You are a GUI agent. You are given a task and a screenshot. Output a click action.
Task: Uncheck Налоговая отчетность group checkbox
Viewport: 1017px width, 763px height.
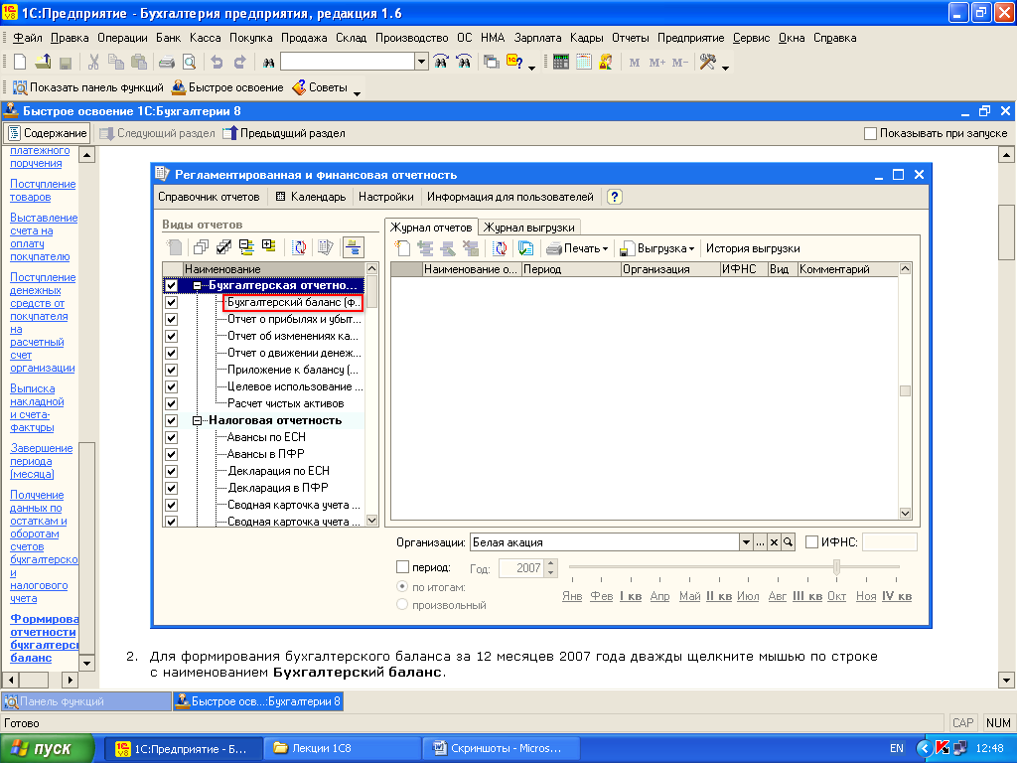point(171,420)
